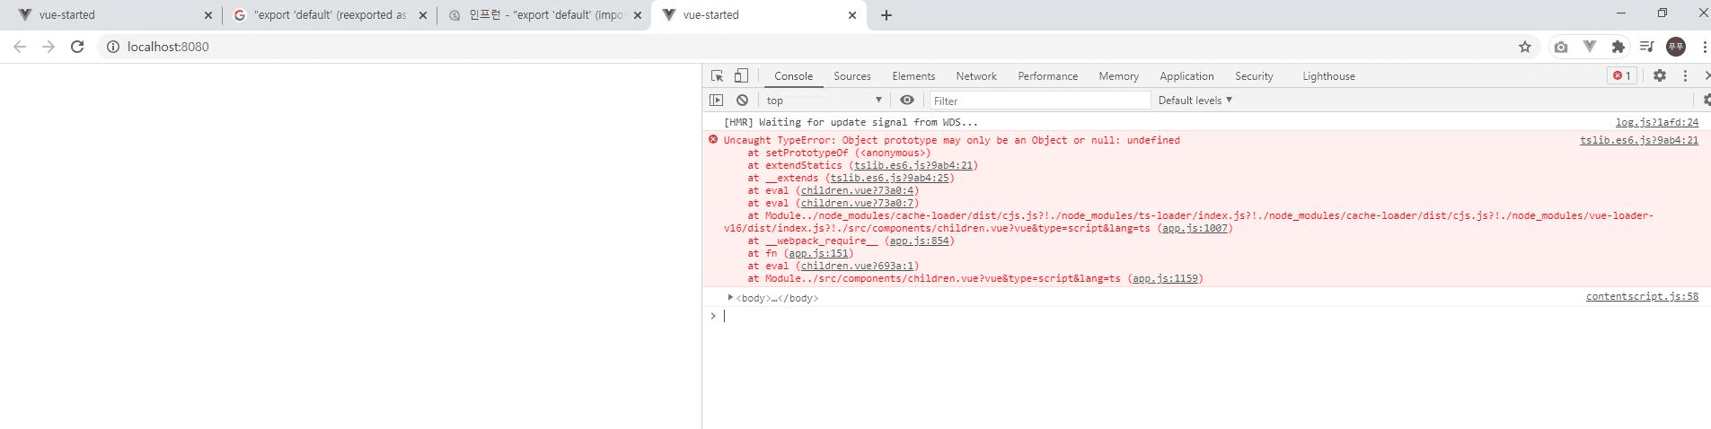Viewport: 1711px width, 429px height.
Task: Open DevTools more options kebab menu
Action: tap(1685, 76)
